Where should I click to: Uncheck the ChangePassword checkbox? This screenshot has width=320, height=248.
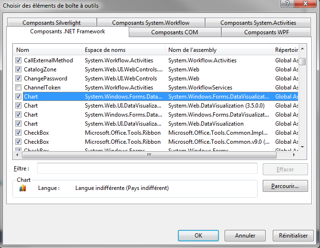tap(18, 79)
